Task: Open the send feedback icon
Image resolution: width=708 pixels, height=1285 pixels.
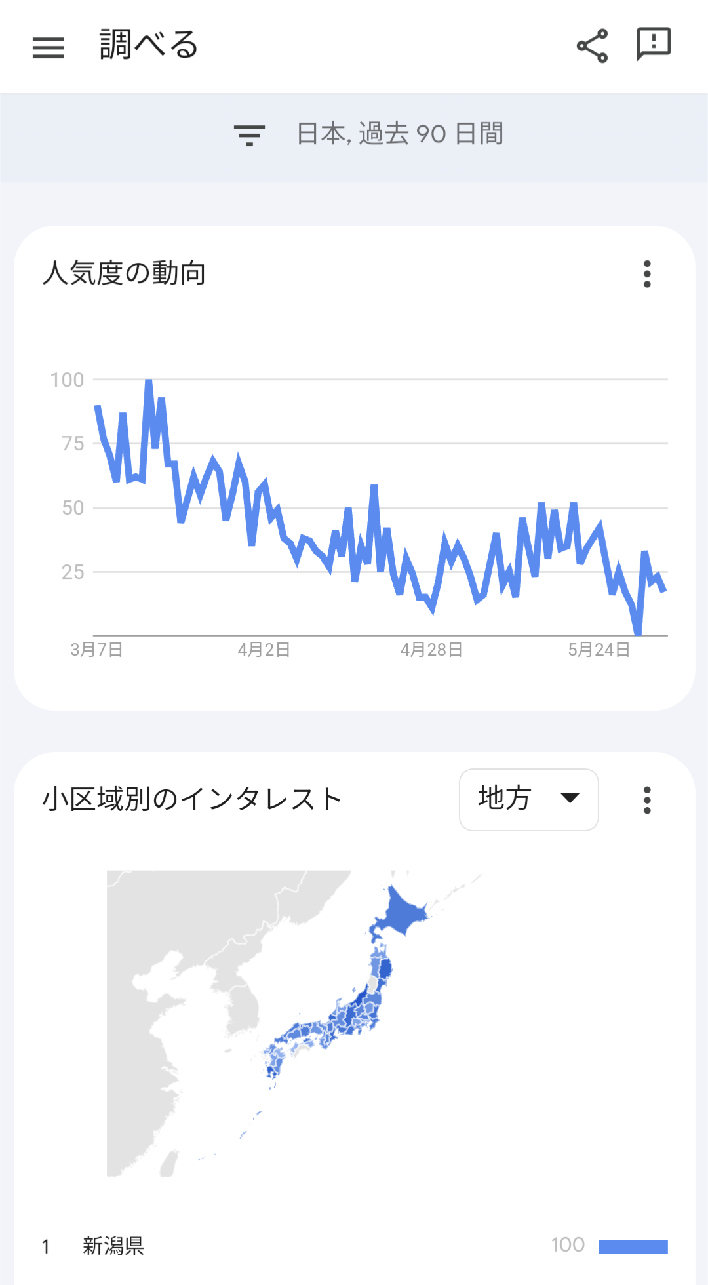Action: 654,44
